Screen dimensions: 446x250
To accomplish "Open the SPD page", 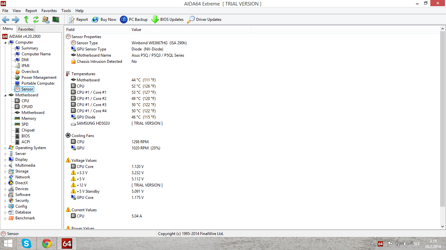I will 25,124.
